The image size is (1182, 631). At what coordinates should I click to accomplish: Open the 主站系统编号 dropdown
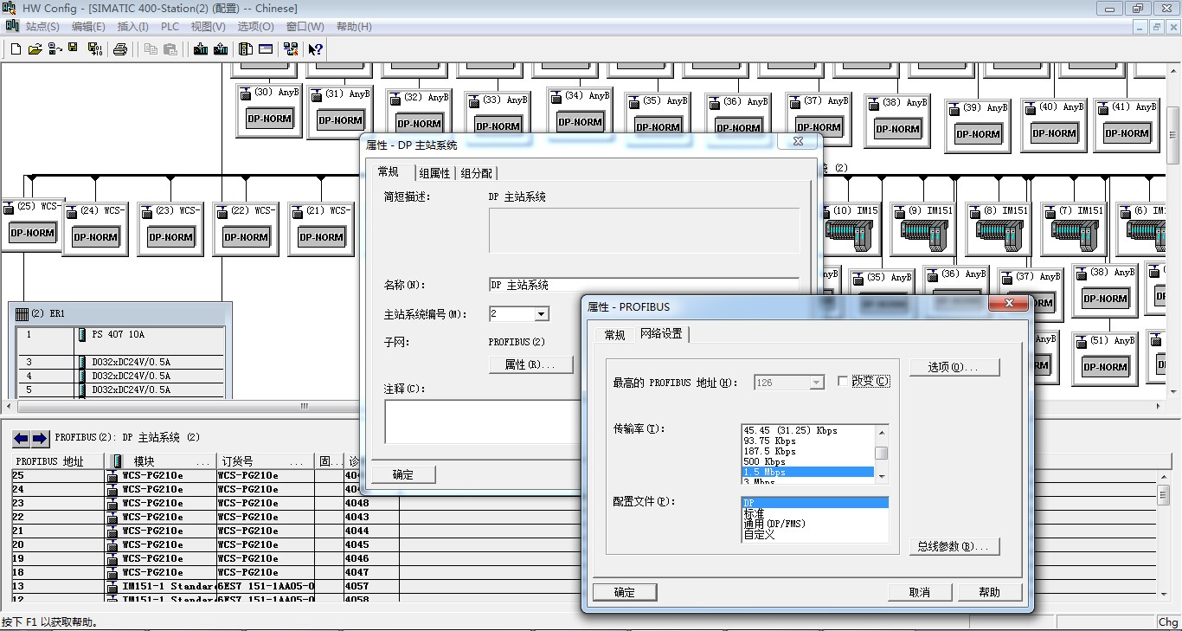point(542,314)
